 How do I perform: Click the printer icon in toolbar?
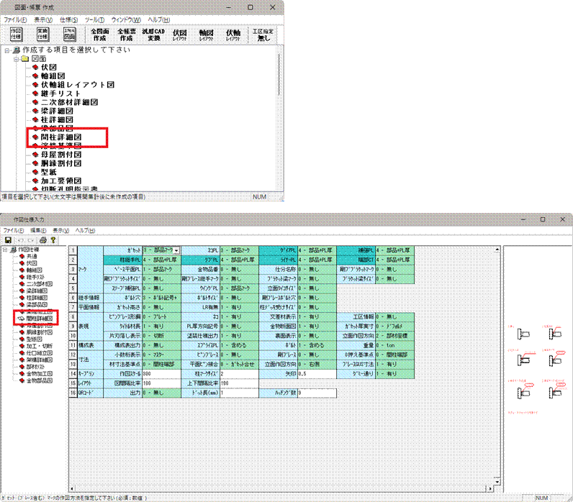coord(42,239)
